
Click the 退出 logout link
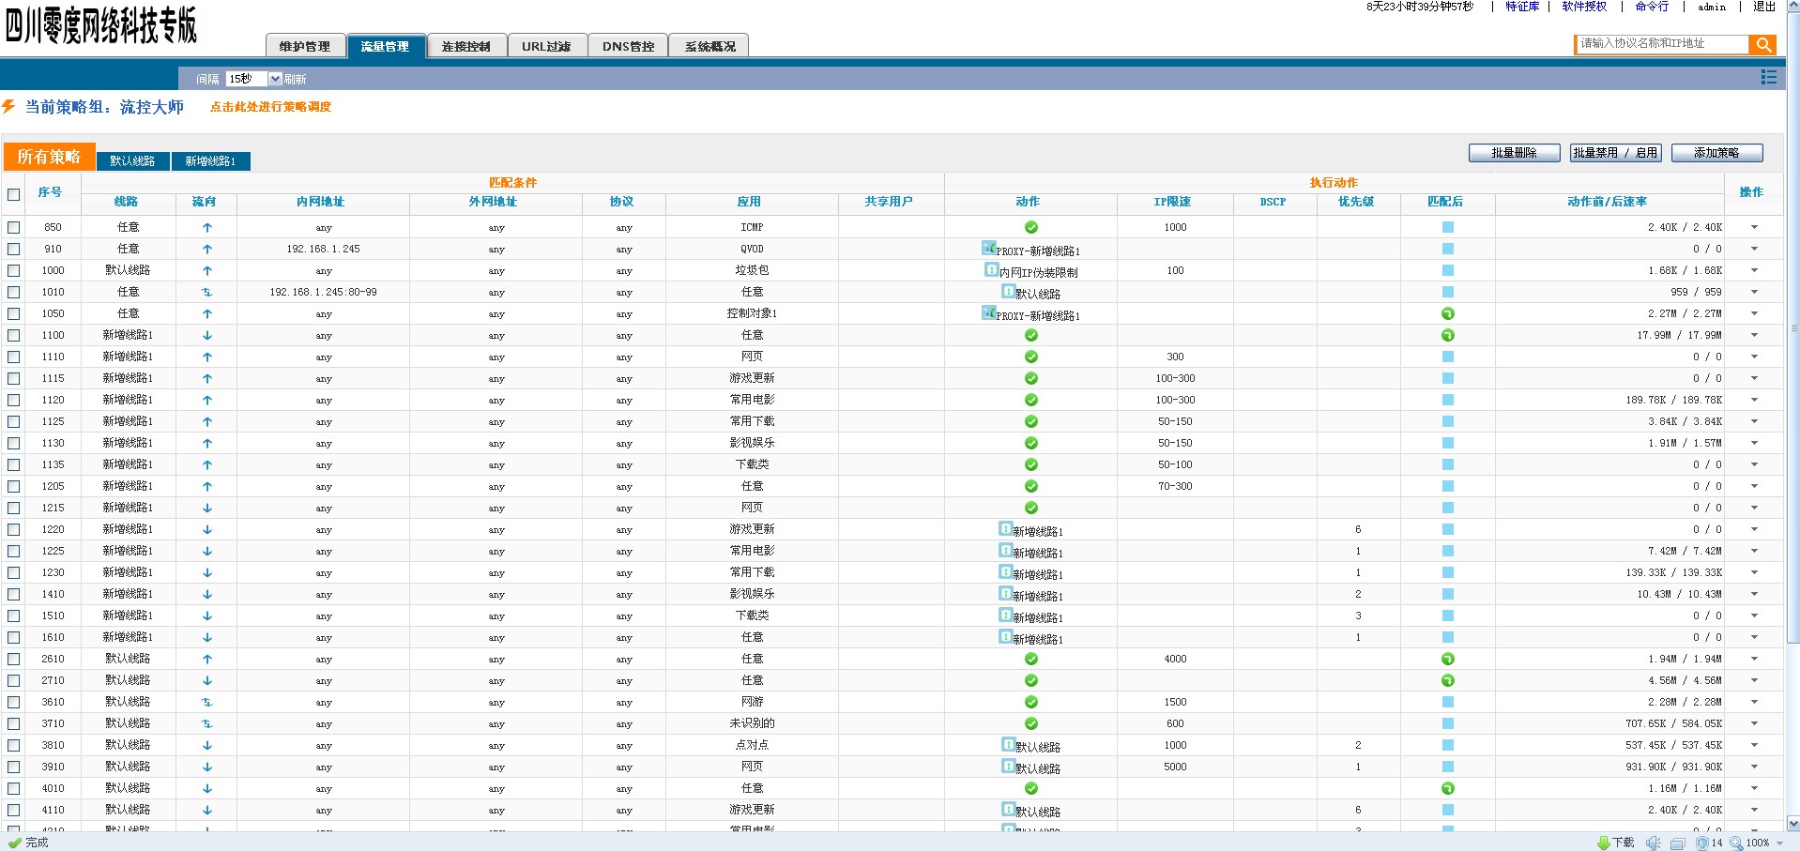[x=1764, y=7]
